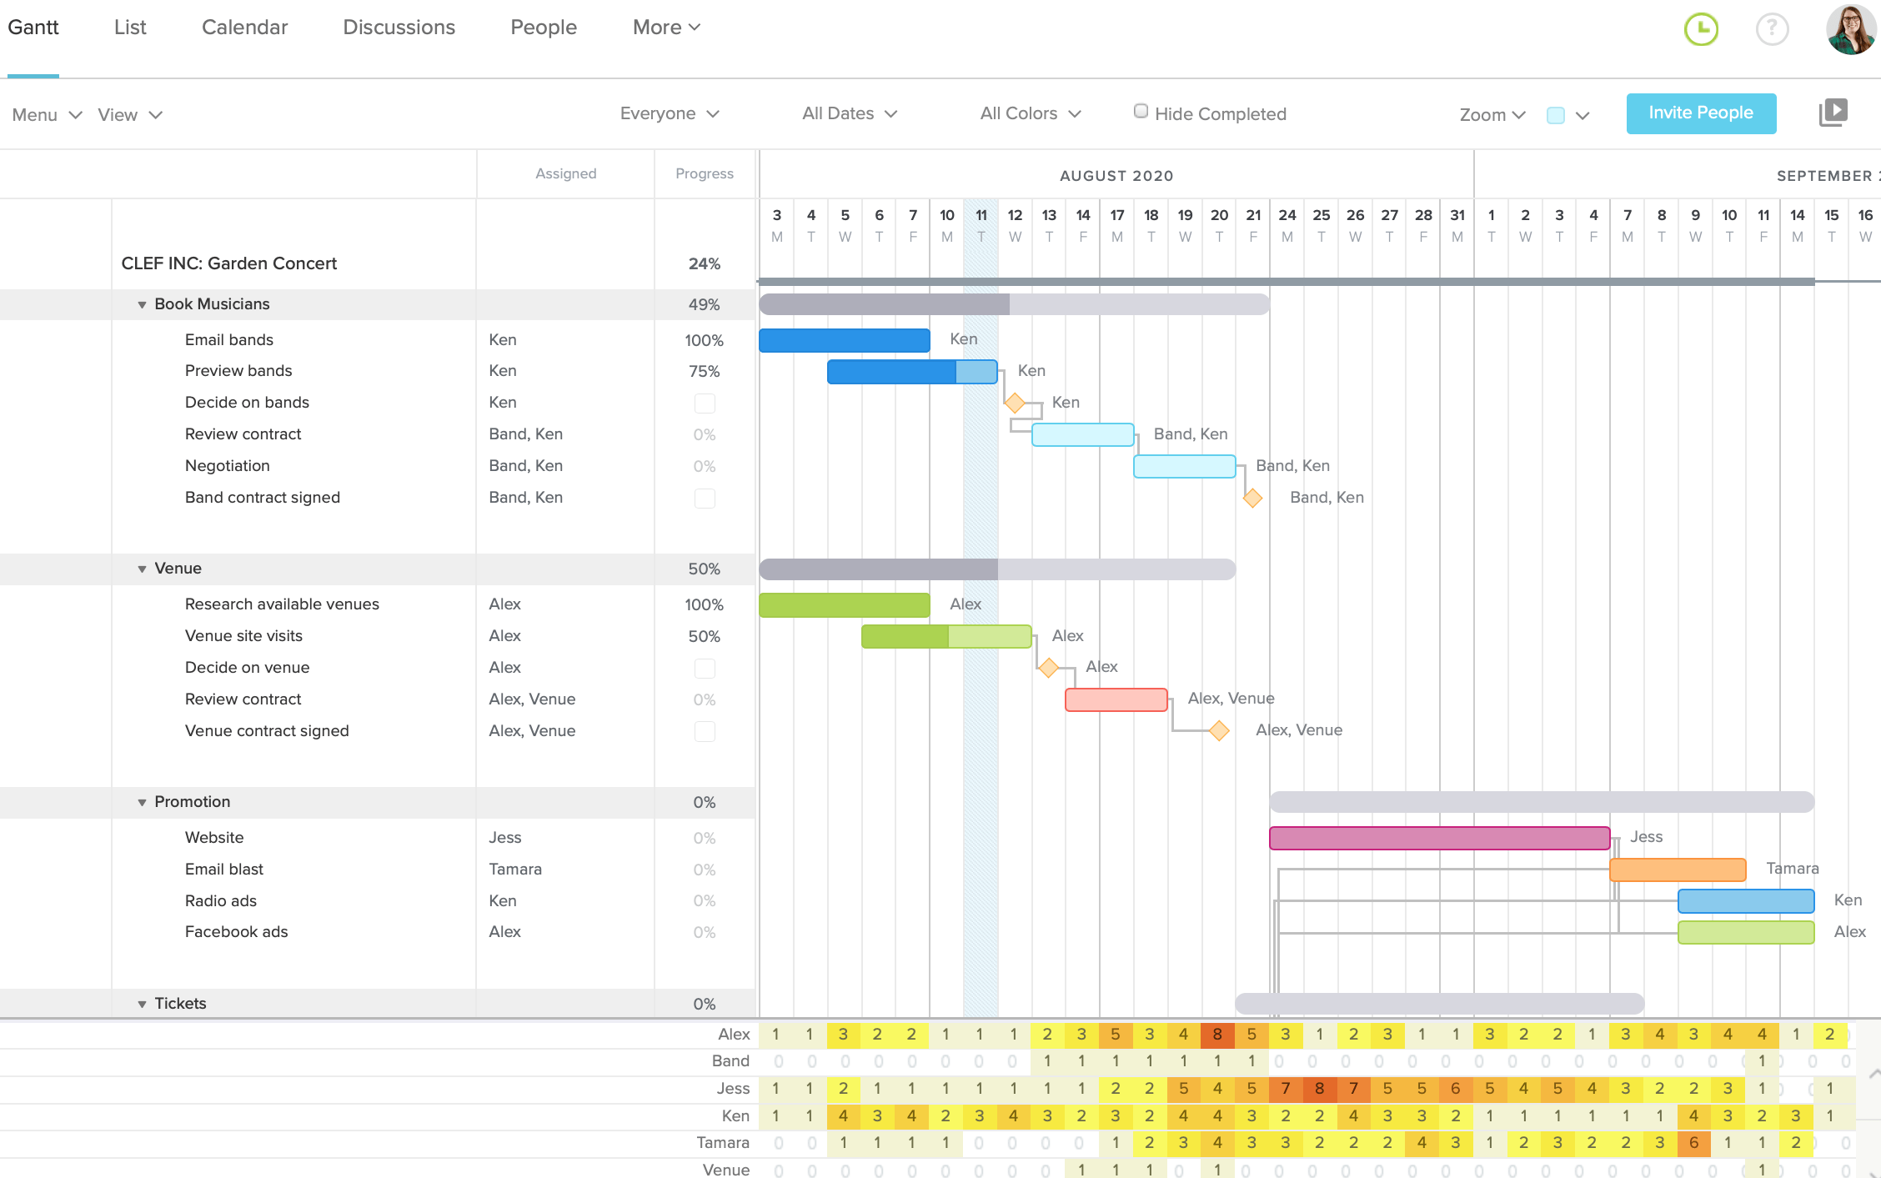Screen dimensions: 1881x1178
Task: Open the Everyone people filter dropdown
Action: coord(666,114)
